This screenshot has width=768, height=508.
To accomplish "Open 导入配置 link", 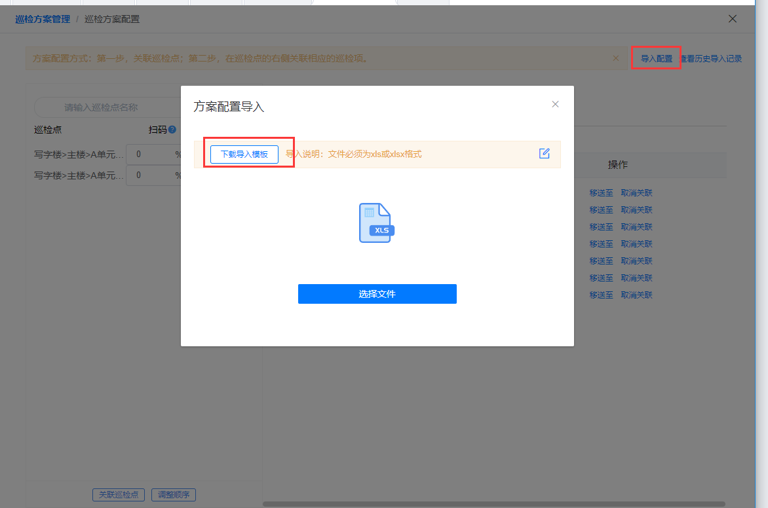I will pyautogui.click(x=656, y=58).
